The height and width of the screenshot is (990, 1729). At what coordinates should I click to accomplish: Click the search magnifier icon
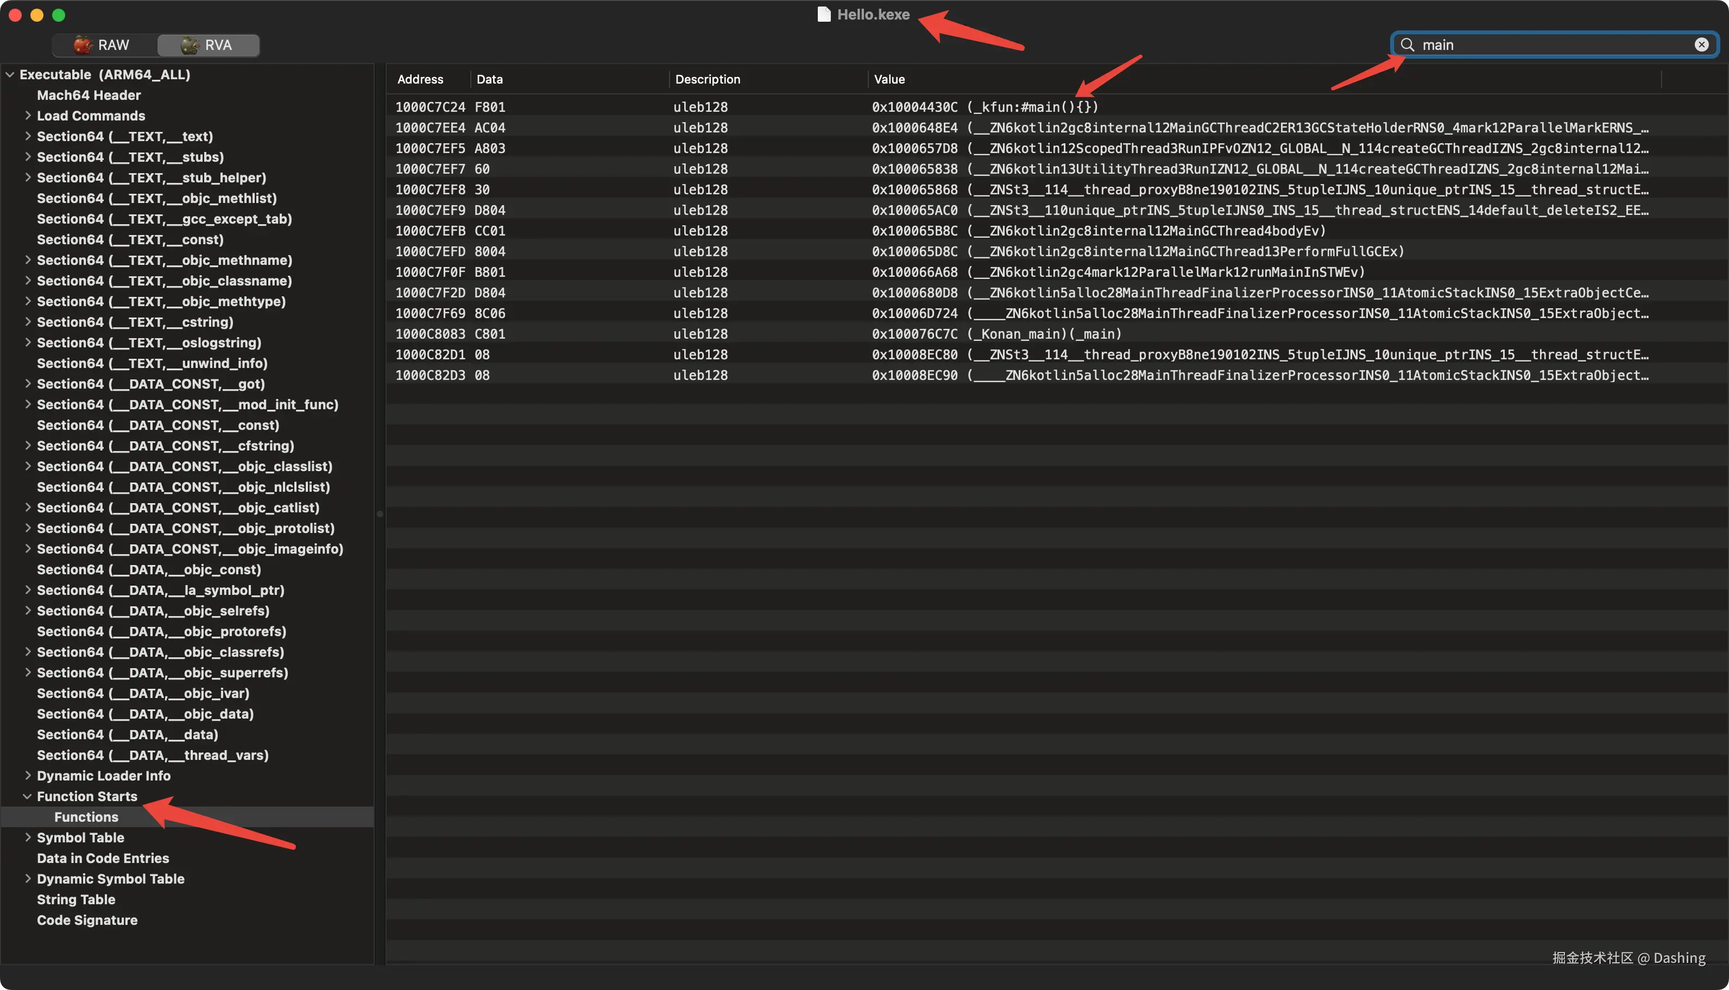coord(1408,45)
